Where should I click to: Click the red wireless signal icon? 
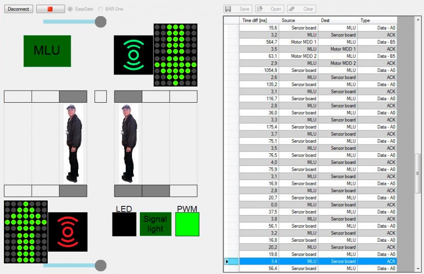pos(68,232)
